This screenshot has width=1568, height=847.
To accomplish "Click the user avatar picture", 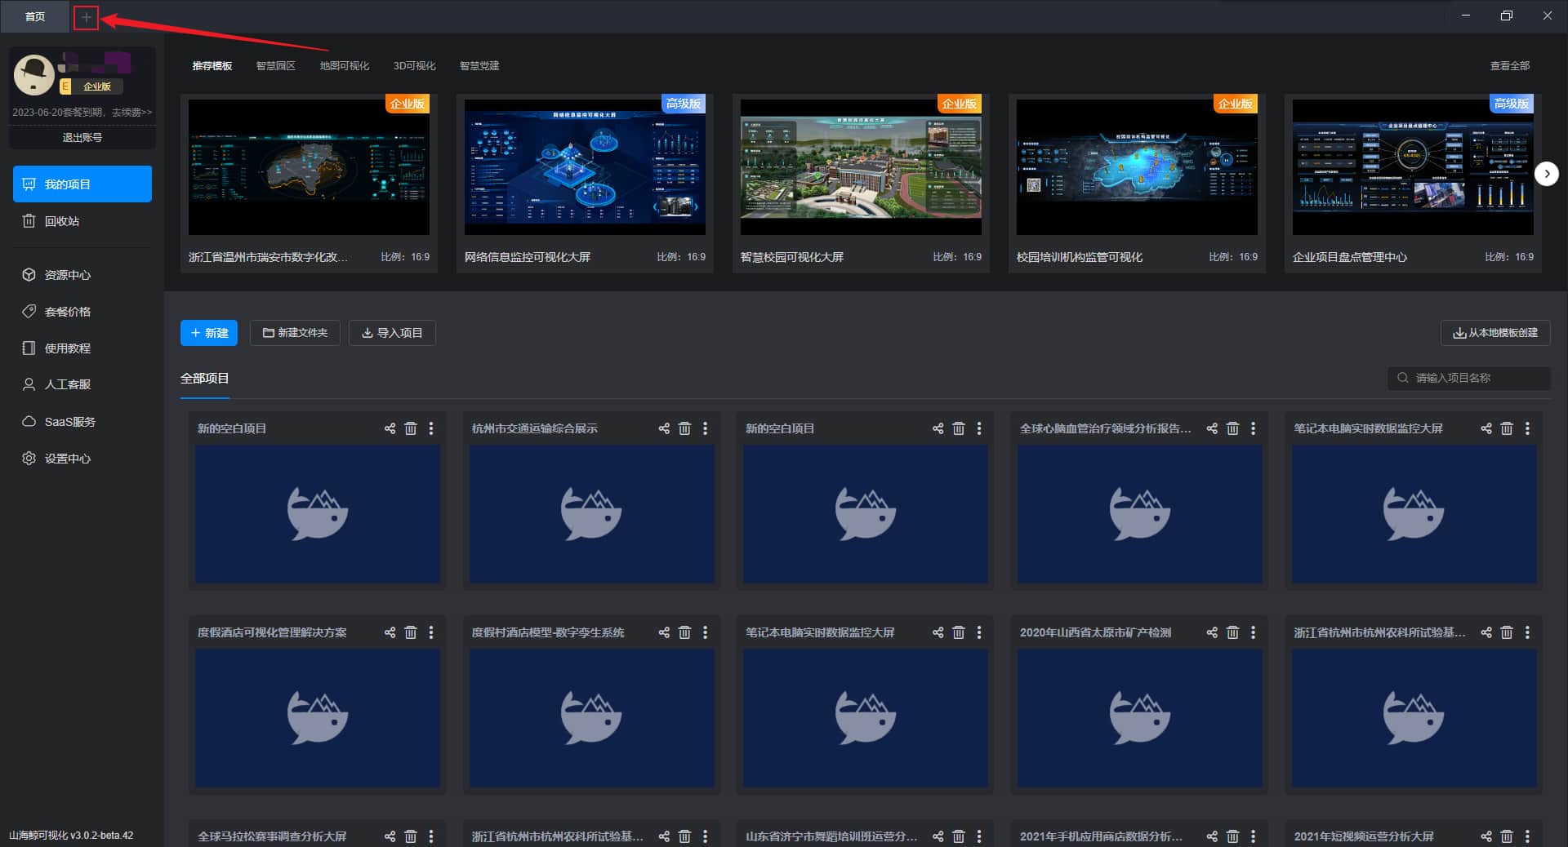I will click(33, 75).
